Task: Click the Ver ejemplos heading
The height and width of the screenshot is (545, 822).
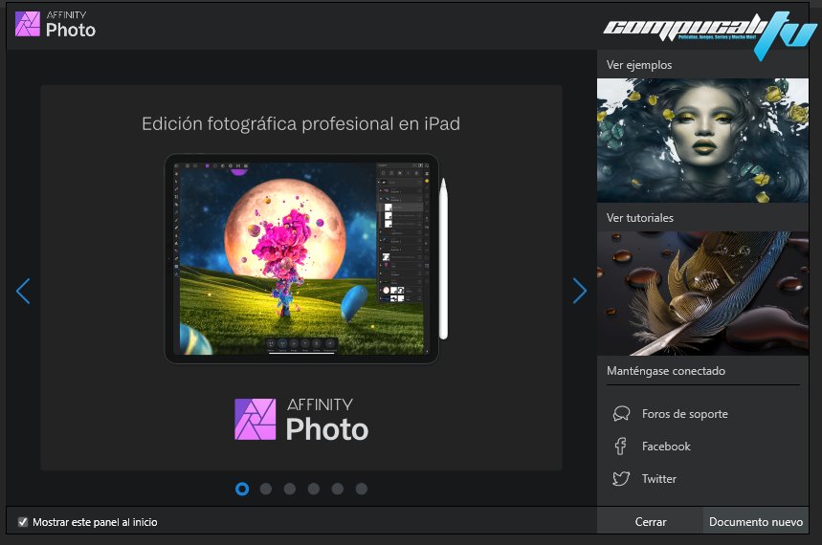Action: (x=639, y=65)
